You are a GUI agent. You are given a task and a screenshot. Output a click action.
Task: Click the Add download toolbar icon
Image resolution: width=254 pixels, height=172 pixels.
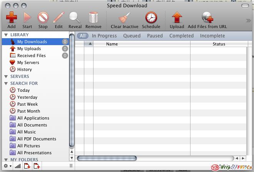click(12, 18)
